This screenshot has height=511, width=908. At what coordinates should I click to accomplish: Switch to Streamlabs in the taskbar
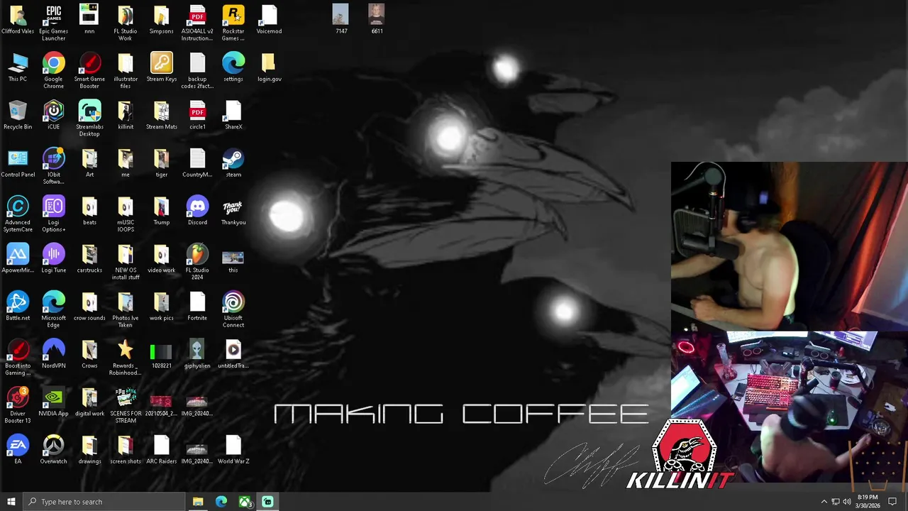click(268, 502)
